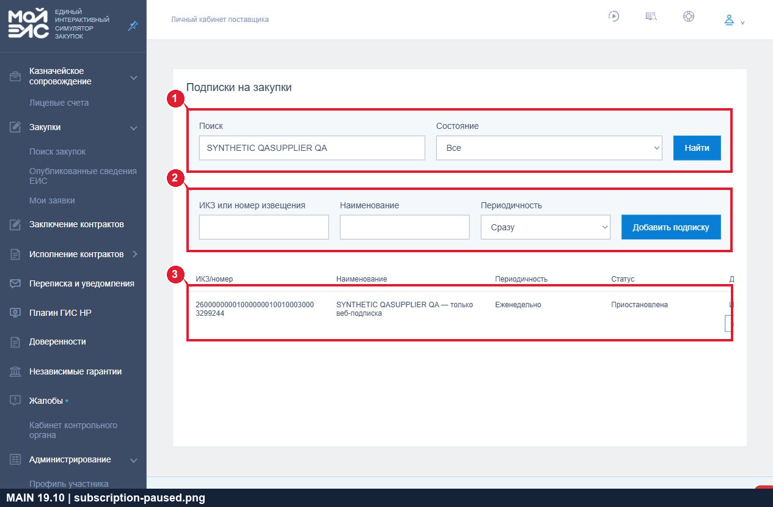Click the Плагин ГИС НР monitor icon
Image resolution: width=773 pixels, height=507 pixels.
[x=15, y=313]
